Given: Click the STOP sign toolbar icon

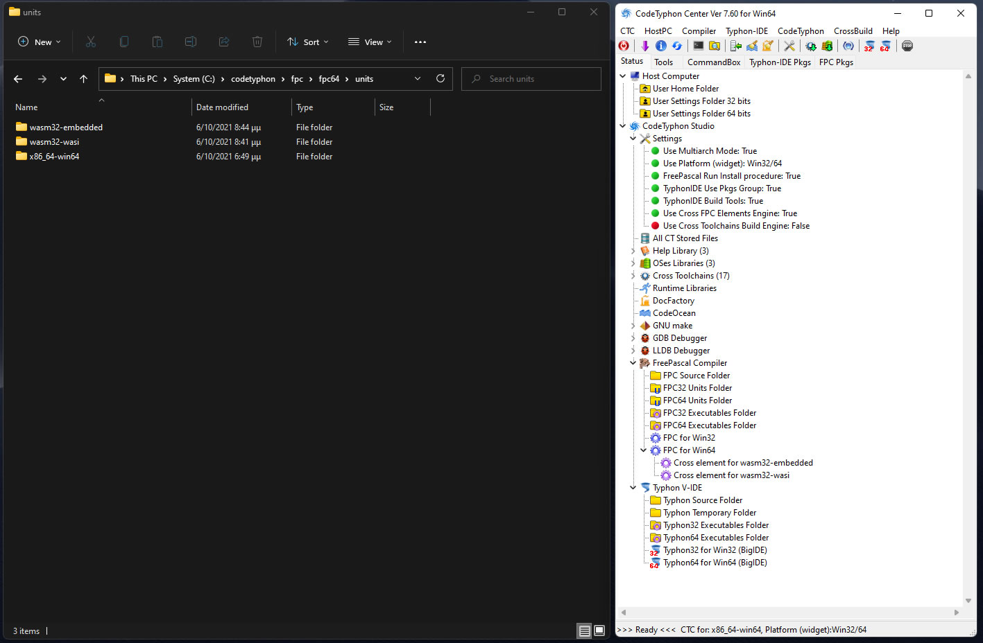Looking at the screenshot, I should point(907,46).
